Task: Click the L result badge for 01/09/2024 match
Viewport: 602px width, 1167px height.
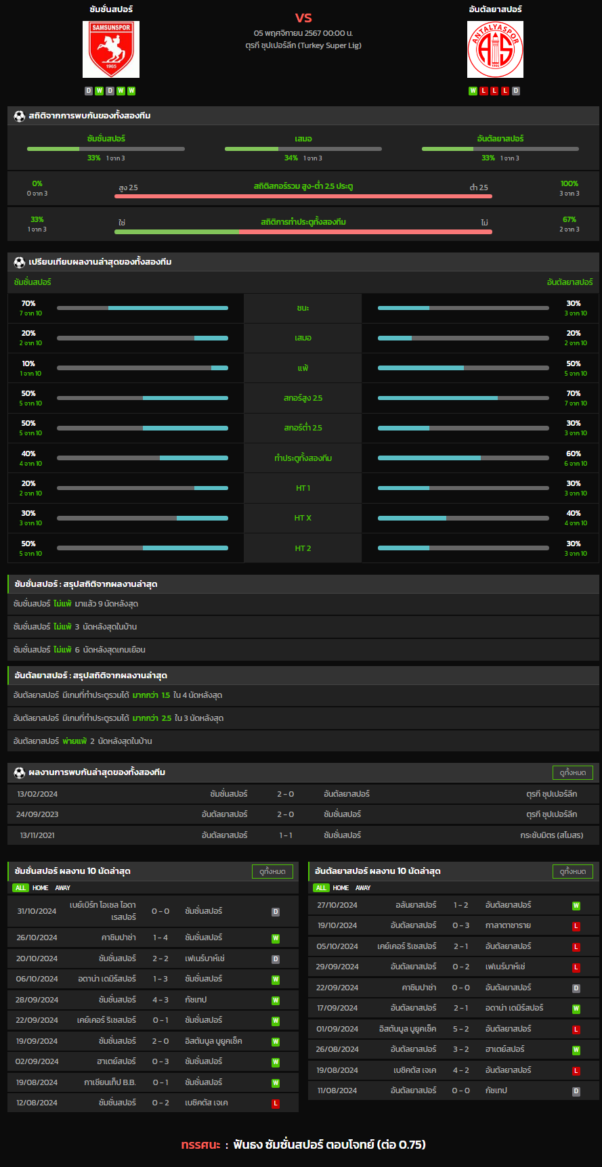Action: point(576,1030)
